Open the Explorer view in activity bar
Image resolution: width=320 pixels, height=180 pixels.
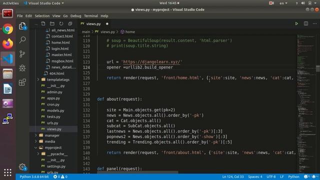[x=22, y=26]
